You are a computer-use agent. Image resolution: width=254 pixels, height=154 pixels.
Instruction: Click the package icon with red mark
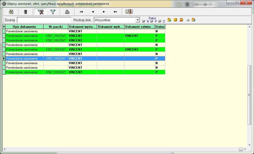[181, 20]
